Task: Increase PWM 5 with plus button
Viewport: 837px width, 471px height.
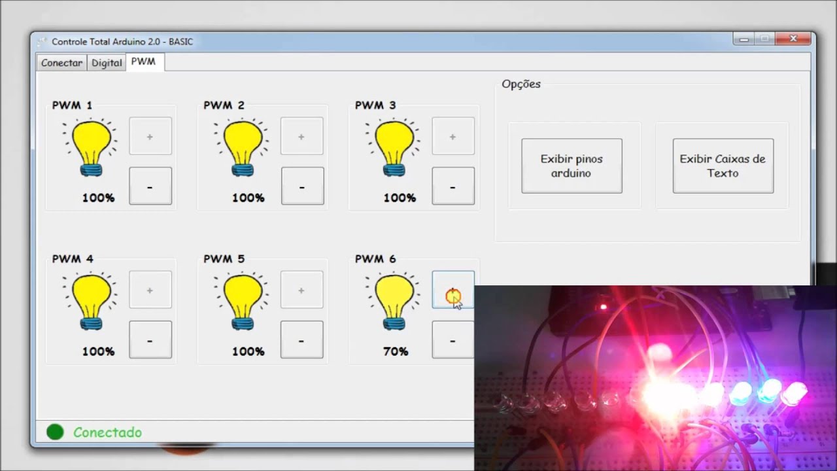Action: pos(302,290)
